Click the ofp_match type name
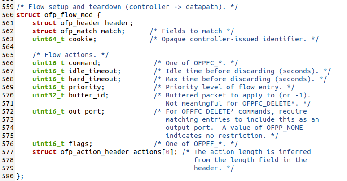The width and height of the screenshot is (347, 181). [x=79, y=31]
